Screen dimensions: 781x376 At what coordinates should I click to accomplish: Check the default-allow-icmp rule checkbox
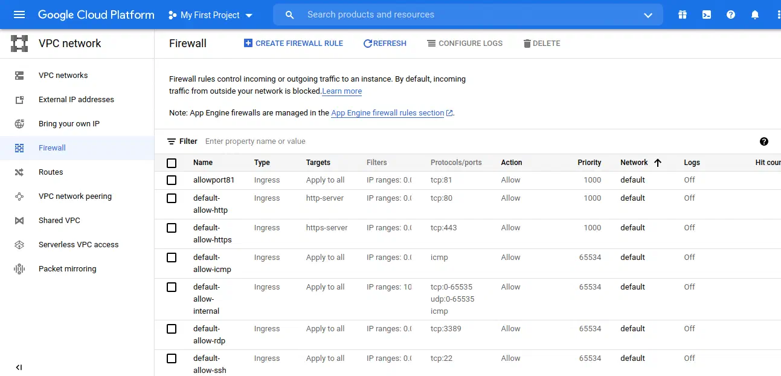click(x=172, y=258)
